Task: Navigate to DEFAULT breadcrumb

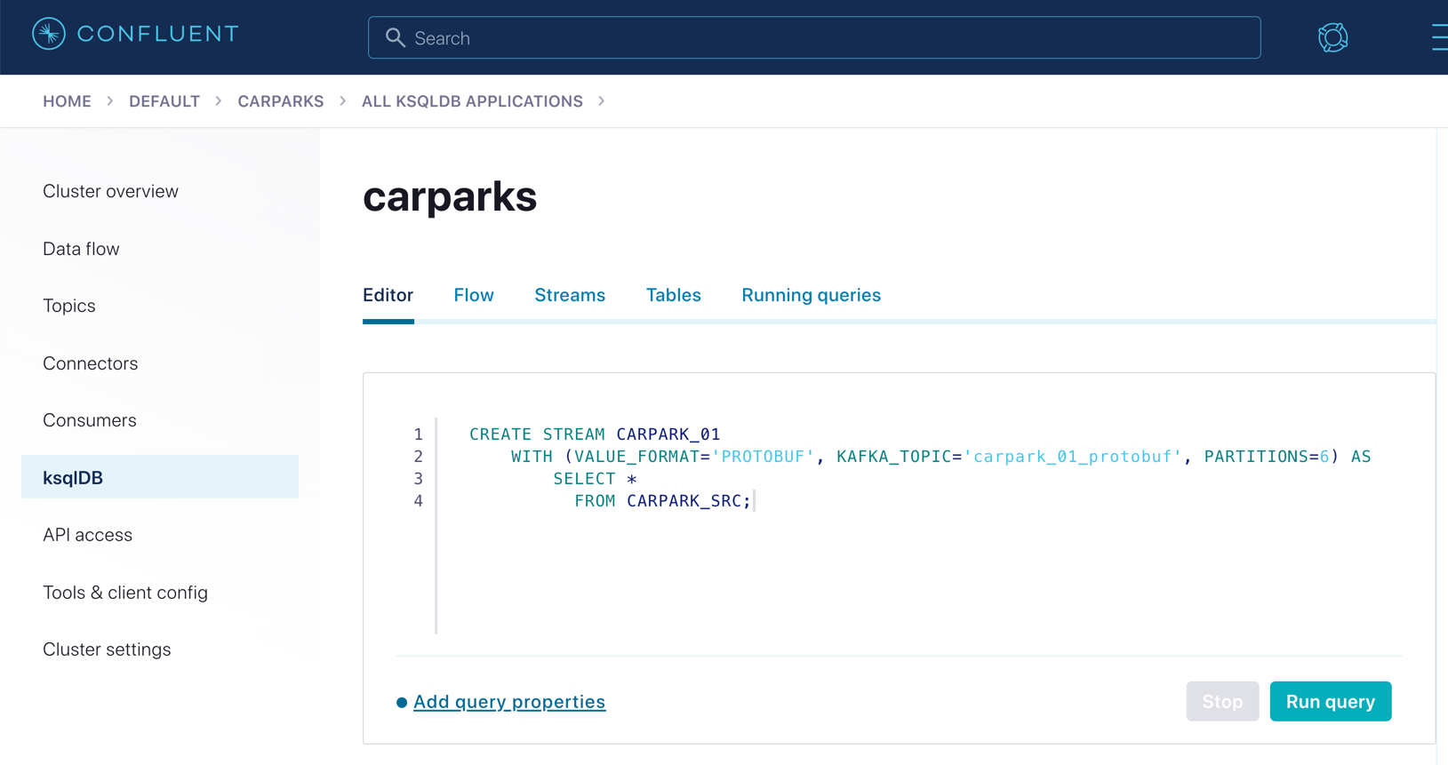Action: (x=164, y=101)
